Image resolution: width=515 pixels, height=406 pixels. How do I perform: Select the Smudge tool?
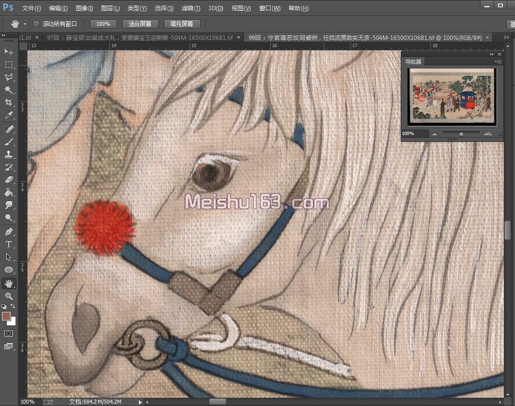[9, 205]
